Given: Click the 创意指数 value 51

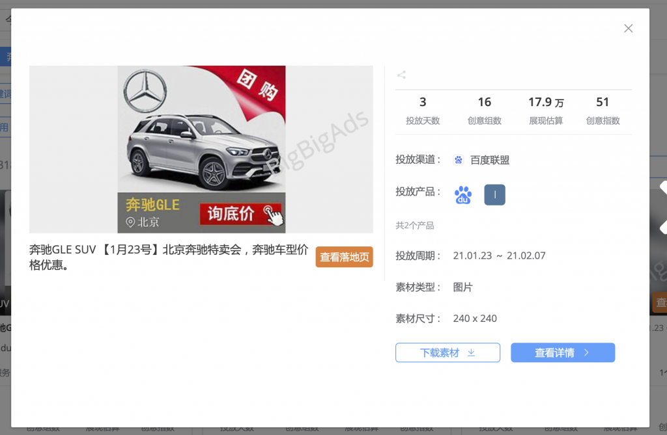Looking at the screenshot, I should [603, 102].
